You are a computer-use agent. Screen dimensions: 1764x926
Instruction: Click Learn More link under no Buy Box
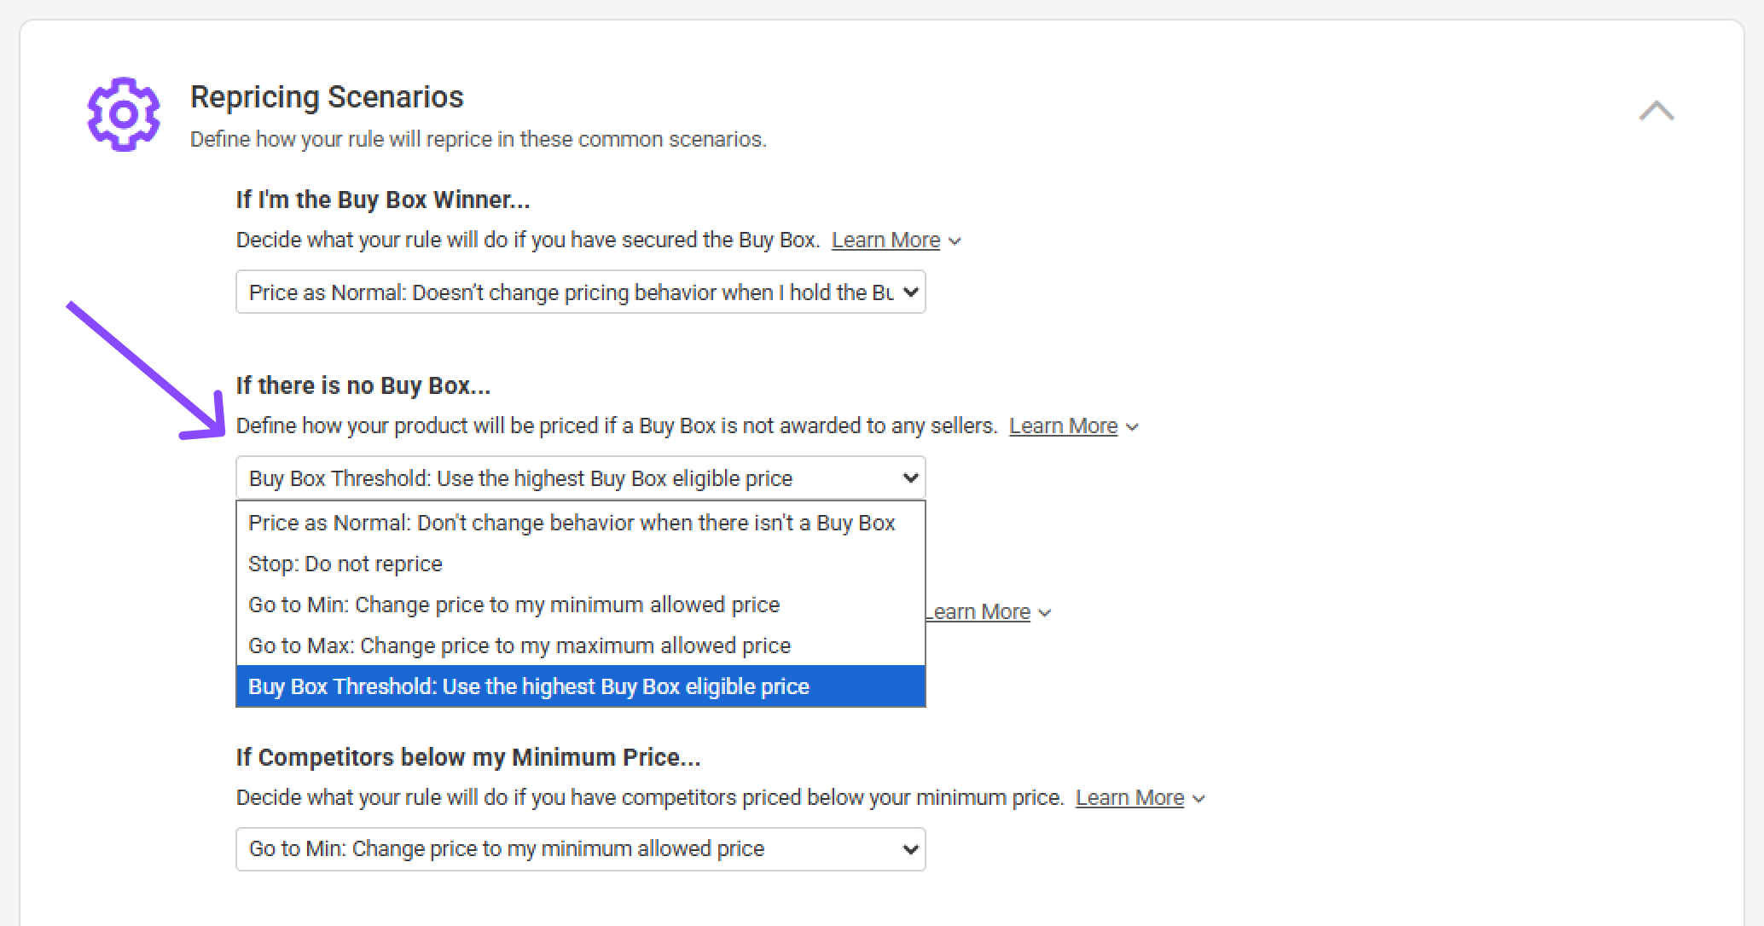pos(1063,426)
